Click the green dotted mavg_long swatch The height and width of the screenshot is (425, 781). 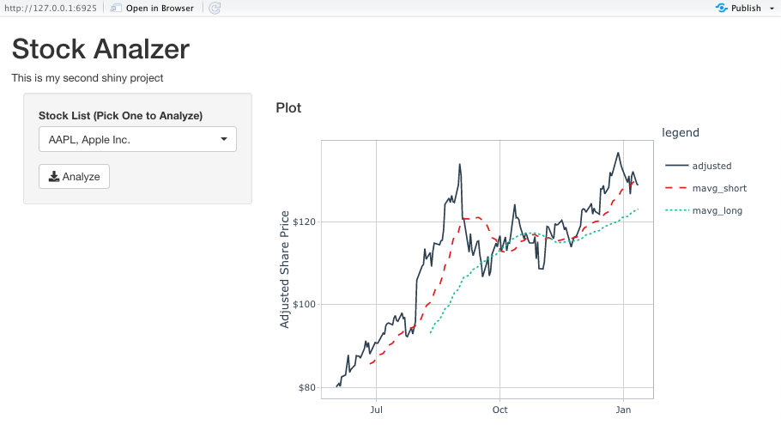pos(677,210)
